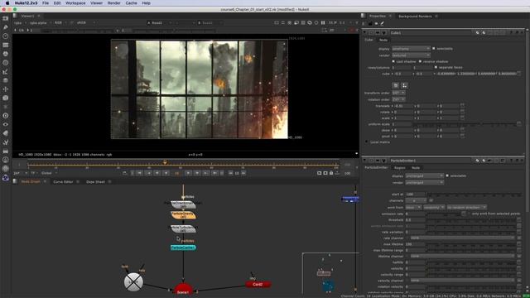Open the Merge nodes toolbar icon
The width and height of the screenshot is (530, 298).
[x=6, y=80]
